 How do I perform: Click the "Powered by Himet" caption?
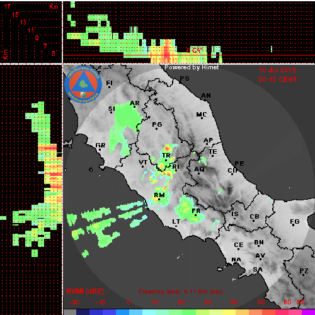pyautogui.click(x=192, y=67)
